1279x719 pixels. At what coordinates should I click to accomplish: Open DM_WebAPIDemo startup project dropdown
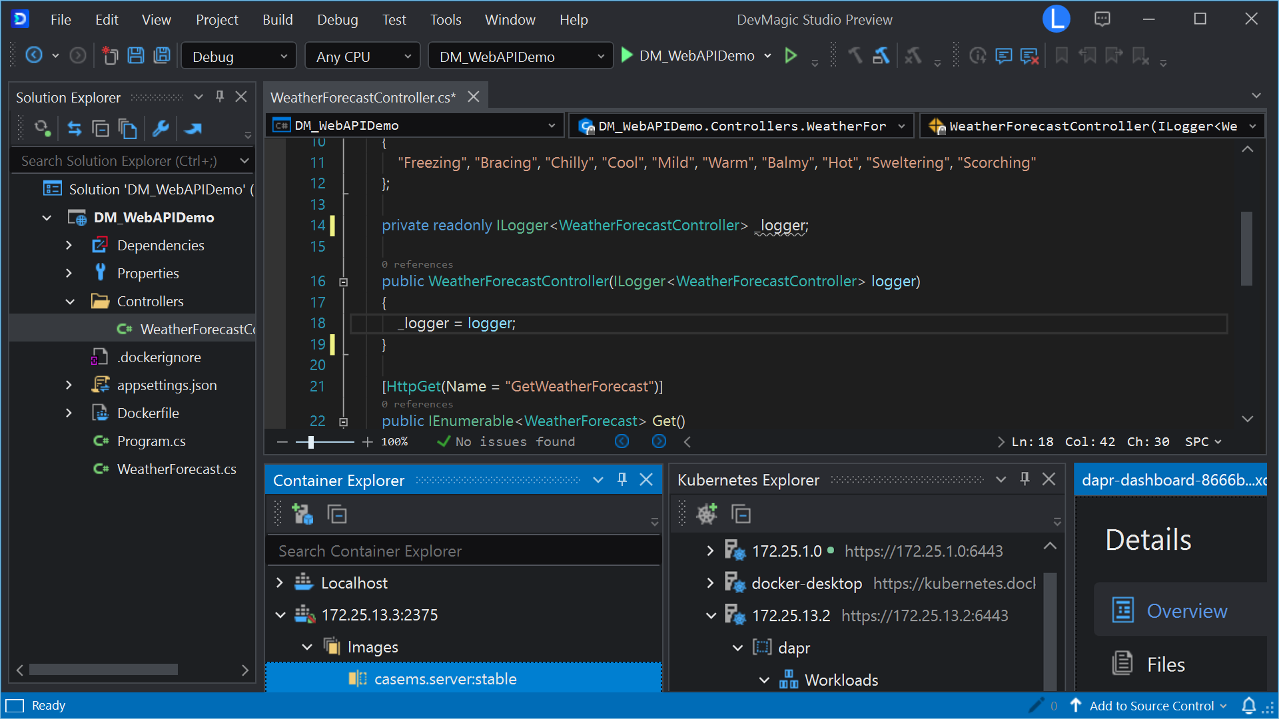520,56
